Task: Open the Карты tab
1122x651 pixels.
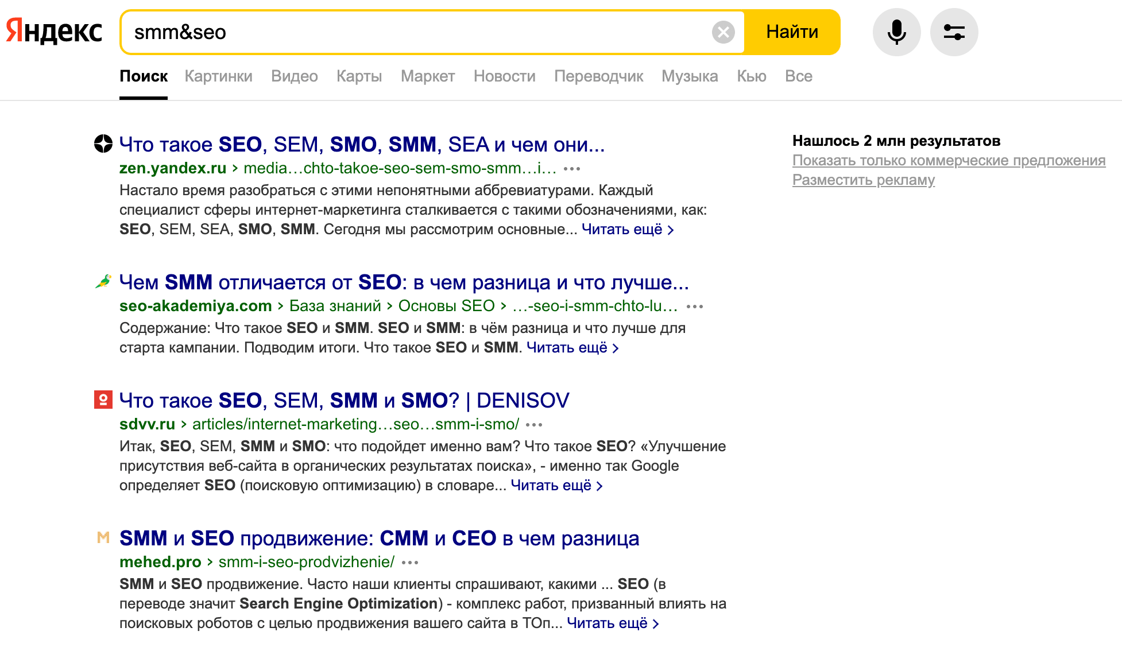Action: [359, 76]
